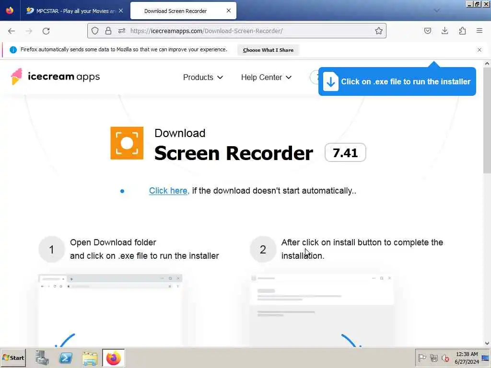The height and width of the screenshot is (368, 491).
Task: Open the tracking protection shield icon
Action: click(95, 31)
